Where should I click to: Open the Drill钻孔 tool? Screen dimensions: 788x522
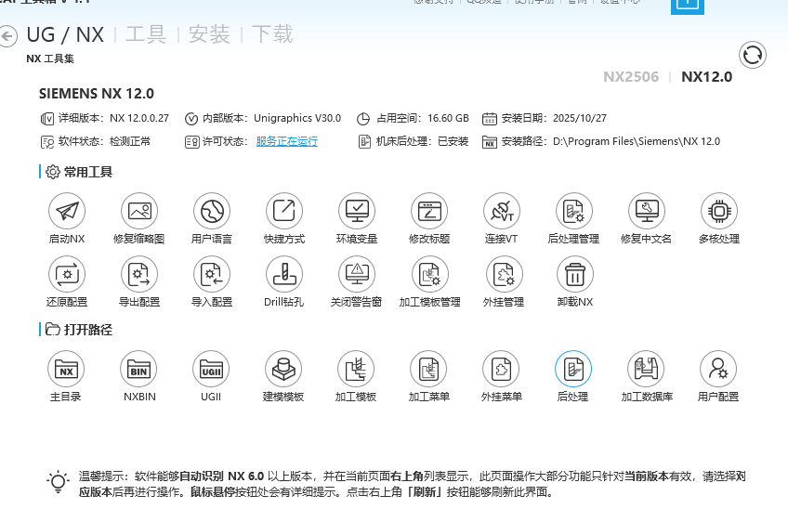284,274
